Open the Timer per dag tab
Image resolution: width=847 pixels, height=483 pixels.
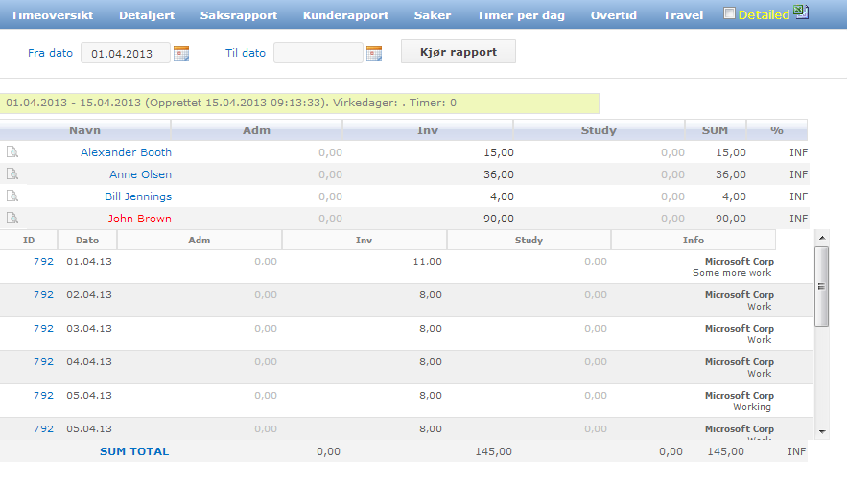(521, 15)
